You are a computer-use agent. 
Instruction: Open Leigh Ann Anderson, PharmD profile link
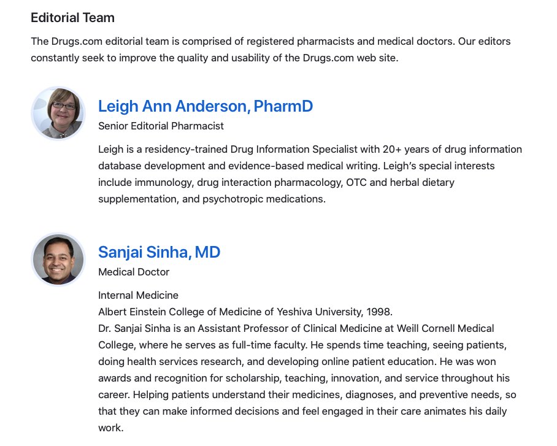tap(206, 106)
